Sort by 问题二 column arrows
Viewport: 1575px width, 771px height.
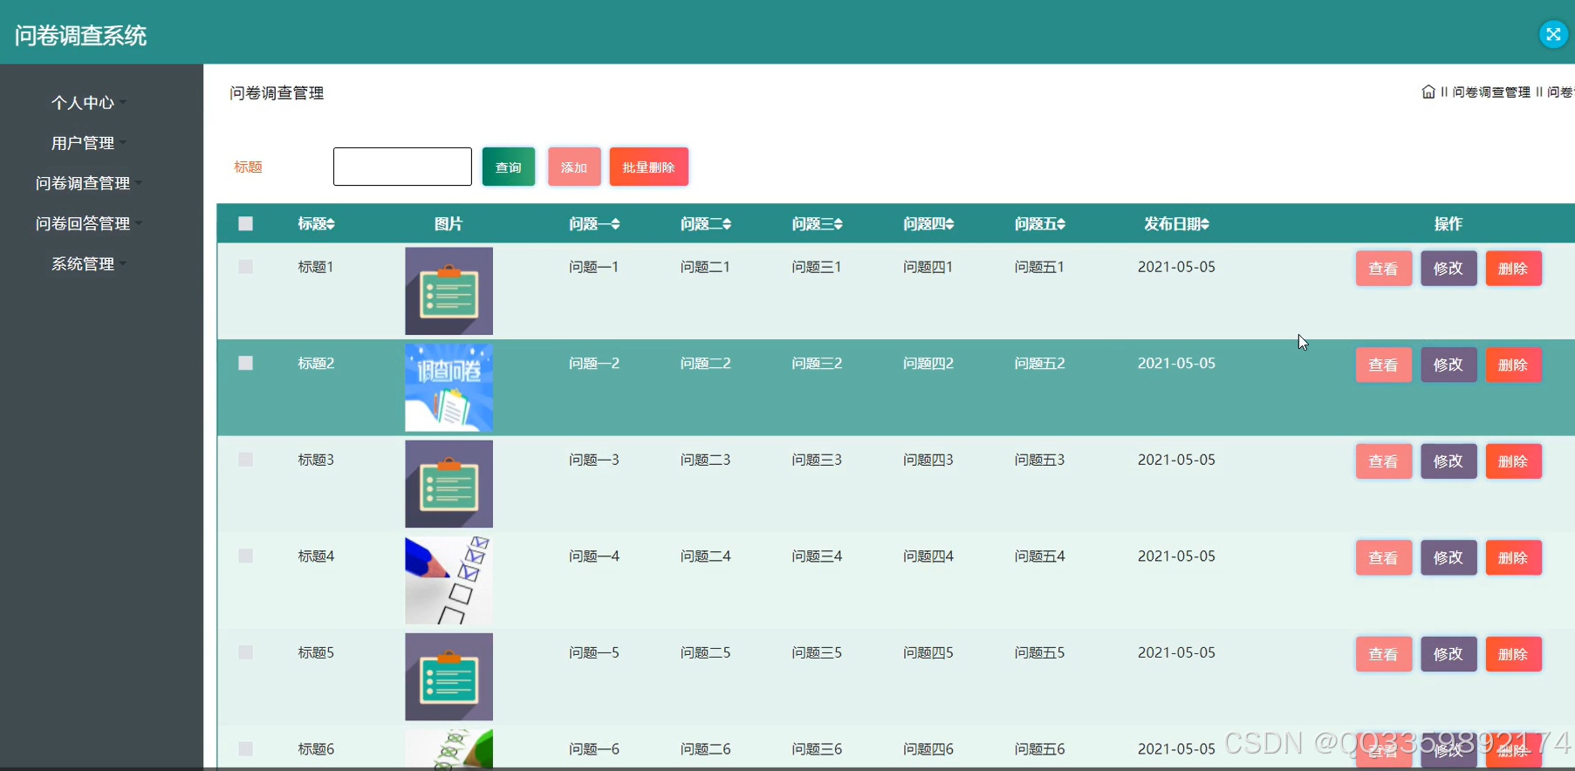tap(727, 224)
